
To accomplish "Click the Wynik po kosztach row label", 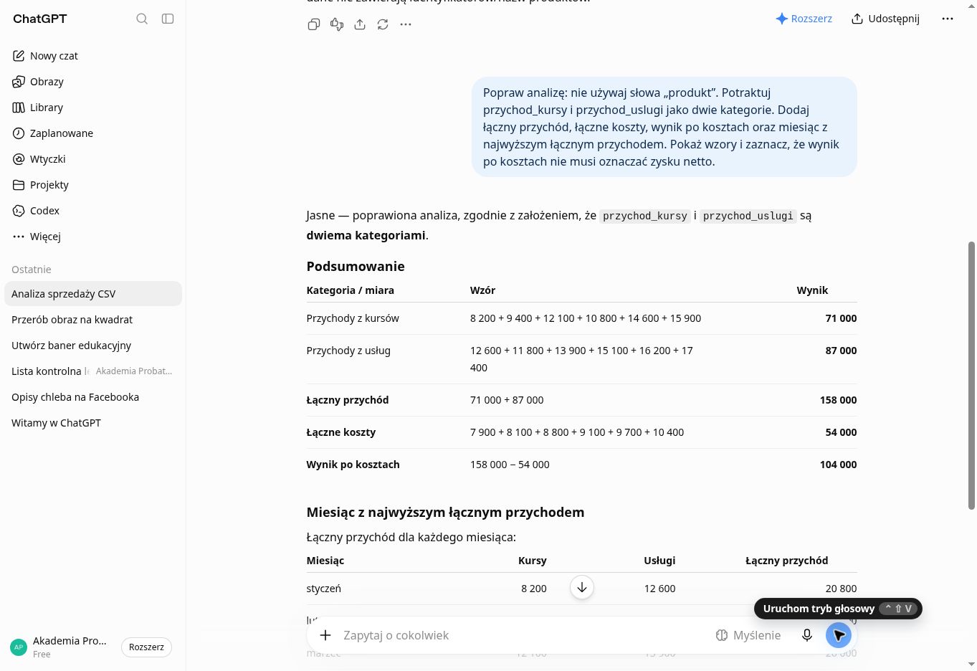I will 353,465.
